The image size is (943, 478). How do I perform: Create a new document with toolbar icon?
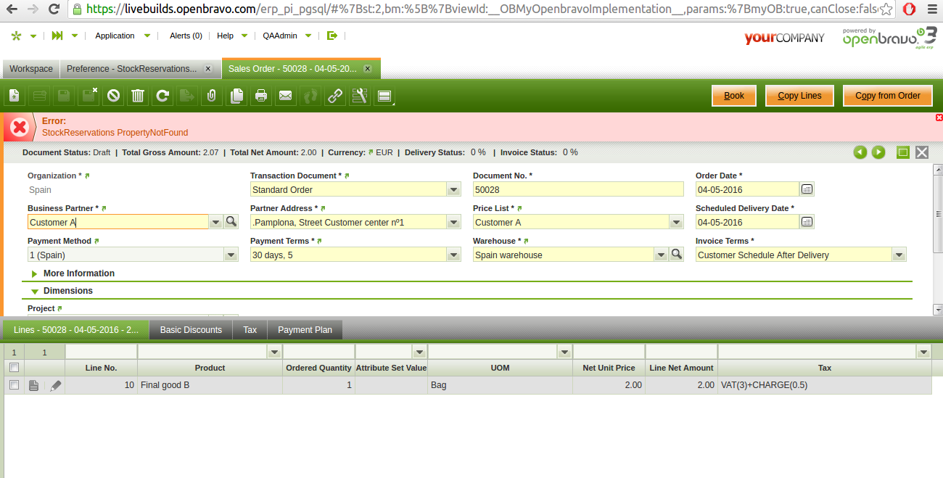coord(15,96)
